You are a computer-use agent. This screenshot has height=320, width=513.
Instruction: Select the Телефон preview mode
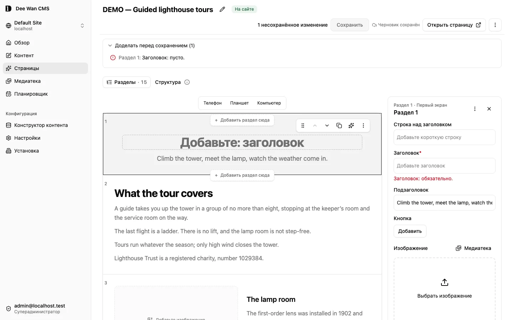click(212, 103)
